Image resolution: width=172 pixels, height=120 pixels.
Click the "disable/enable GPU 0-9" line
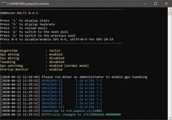pos(57,39)
